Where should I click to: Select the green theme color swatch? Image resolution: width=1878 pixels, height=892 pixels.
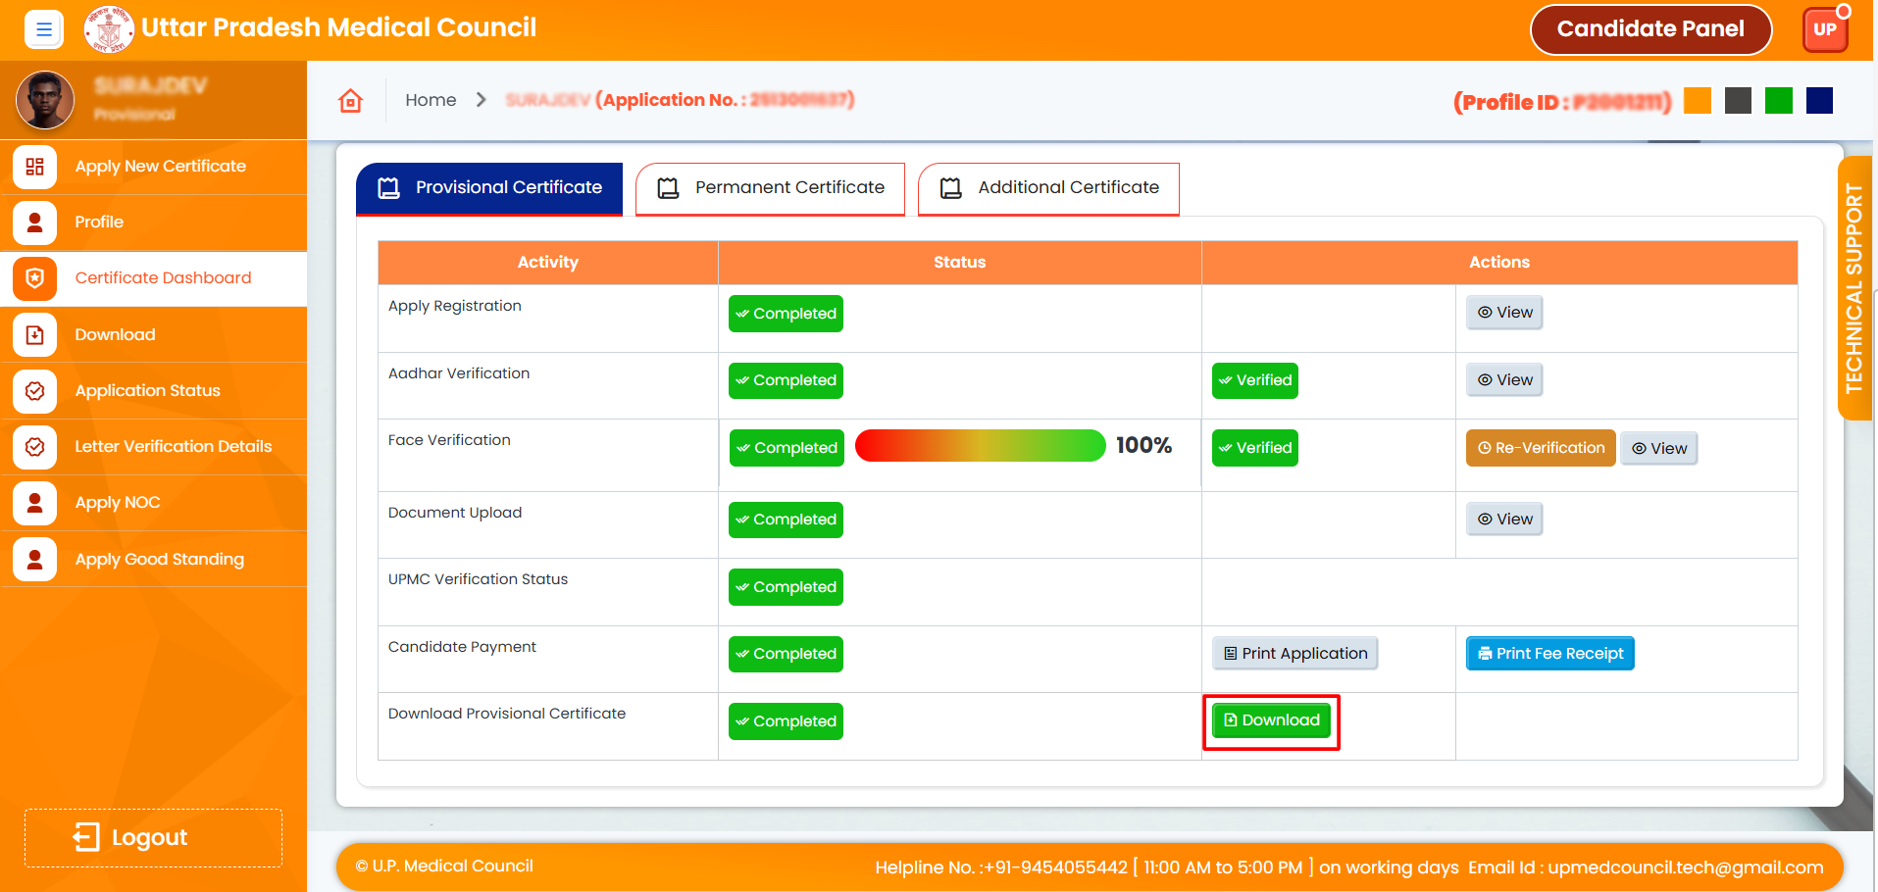[1778, 101]
